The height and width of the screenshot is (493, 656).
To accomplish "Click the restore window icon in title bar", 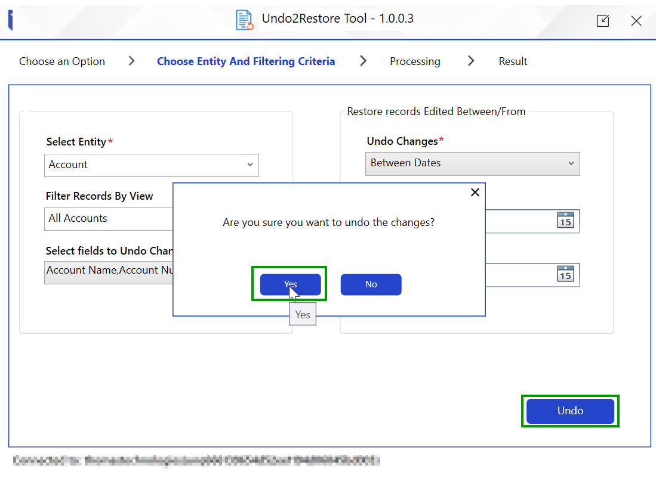I will [603, 21].
